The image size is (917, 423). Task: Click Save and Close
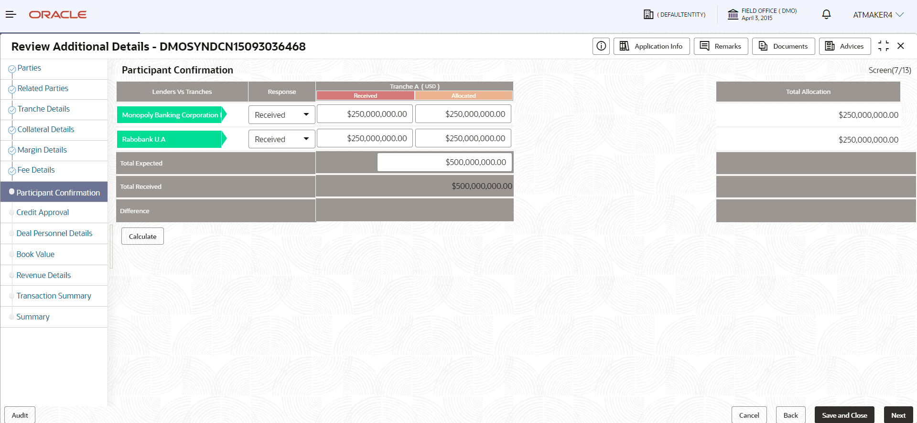(x=844, y=415)
